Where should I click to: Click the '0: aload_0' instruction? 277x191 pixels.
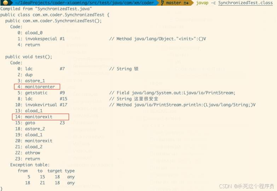click(30, 33)
